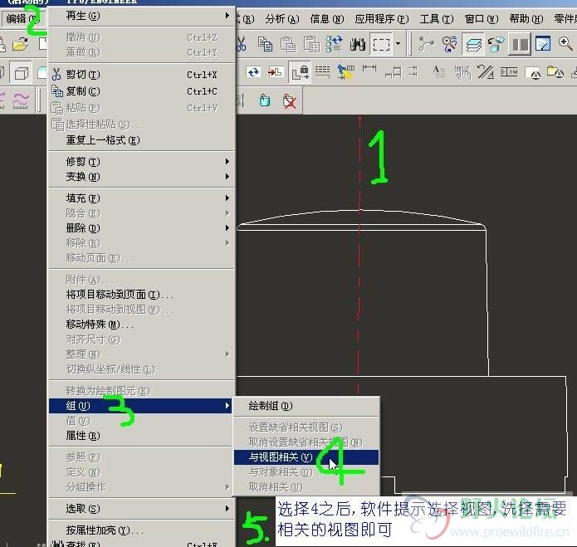Toggle the wireframe cube display icon
The width and height of the screenshot is (577, 547).
pyautogui.click(x=21, y=72)
